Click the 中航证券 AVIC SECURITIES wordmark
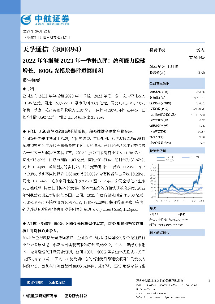 (x=52, y=20)
